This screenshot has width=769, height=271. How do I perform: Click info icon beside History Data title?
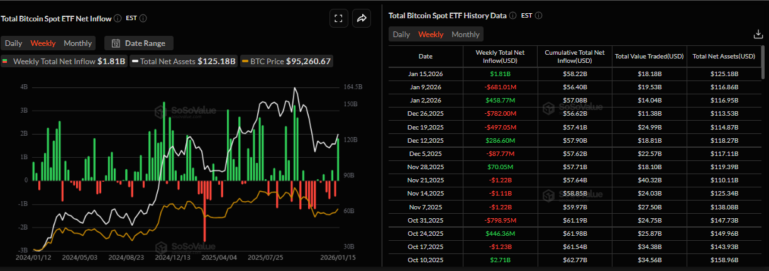click(513, 16)
